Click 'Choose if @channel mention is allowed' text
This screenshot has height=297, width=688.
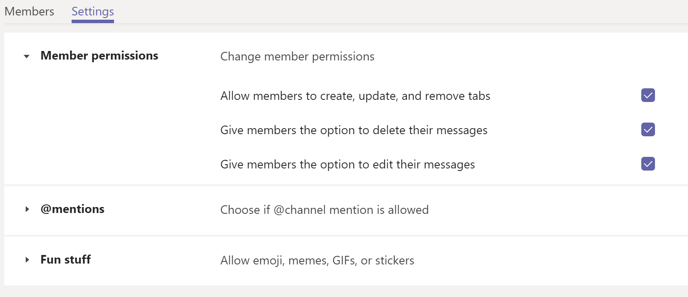[x=324, y=210]
